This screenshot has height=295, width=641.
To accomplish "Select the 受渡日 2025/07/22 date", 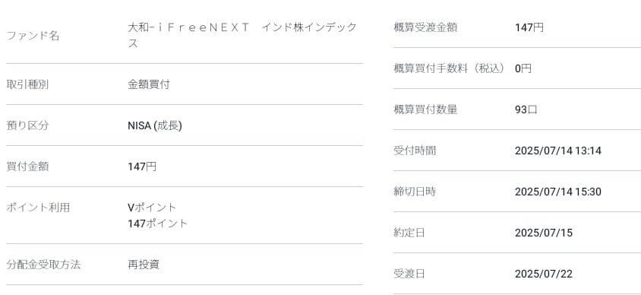I will pyautogui.click(x=544, y=274).
